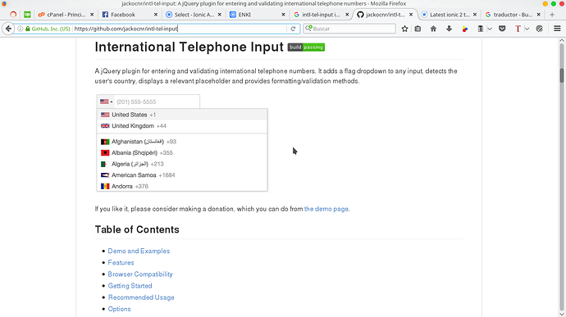The height and width of the screenshot is (317, 566).
Task: Open the Firefox hamburger menu
Action: pos(557,29)
